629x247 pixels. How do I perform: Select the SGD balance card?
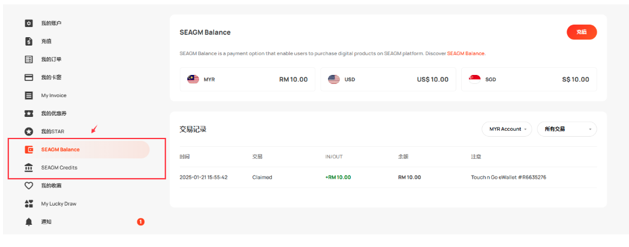(x=528, y=79)
